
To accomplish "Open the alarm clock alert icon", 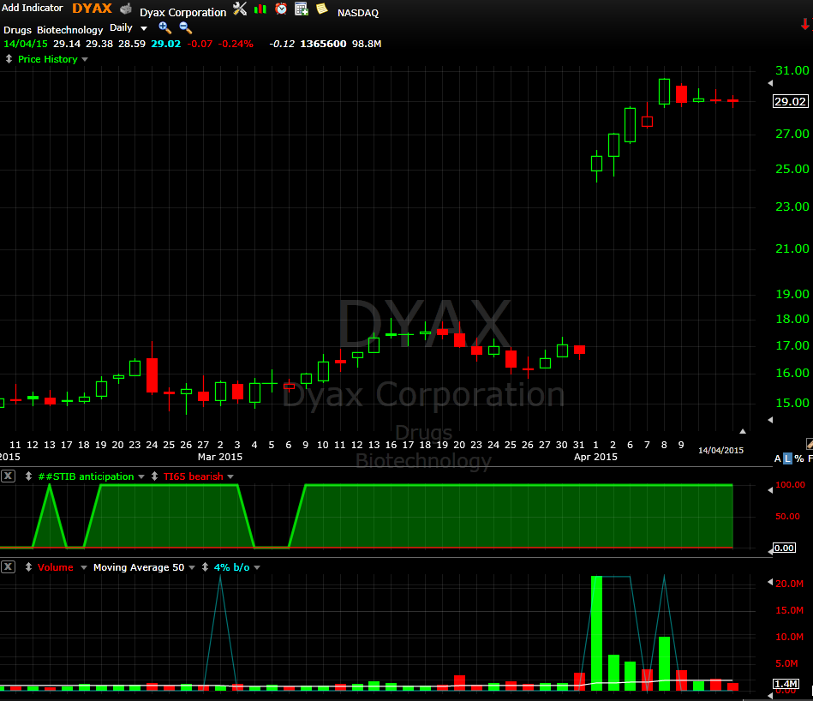I will 281,9.
